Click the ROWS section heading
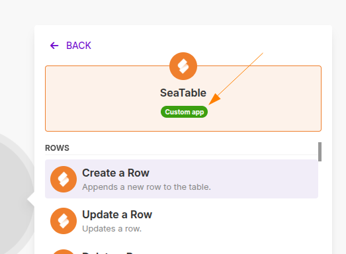Viewport: 346px width, 254px height. point(57,148)
